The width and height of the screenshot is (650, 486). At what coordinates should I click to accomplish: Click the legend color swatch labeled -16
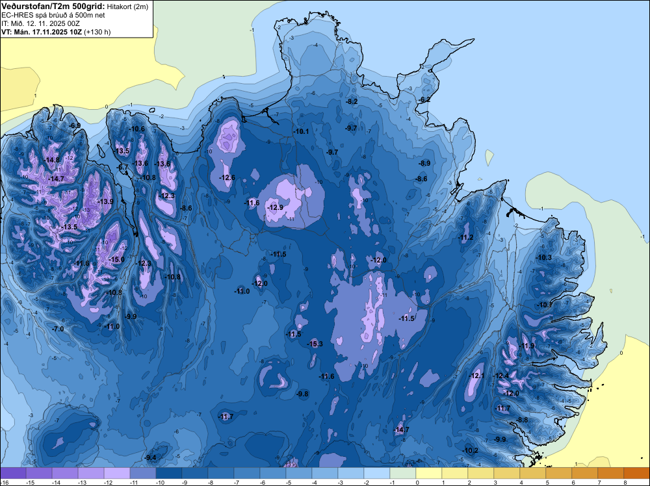pos(13,473)
